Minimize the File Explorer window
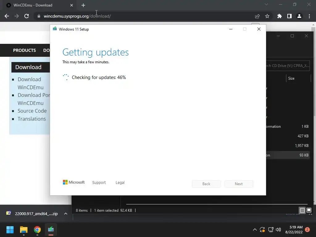 point(278,36)
